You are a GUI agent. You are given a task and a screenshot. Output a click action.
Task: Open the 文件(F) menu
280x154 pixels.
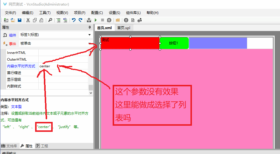[x=11, y=13]
